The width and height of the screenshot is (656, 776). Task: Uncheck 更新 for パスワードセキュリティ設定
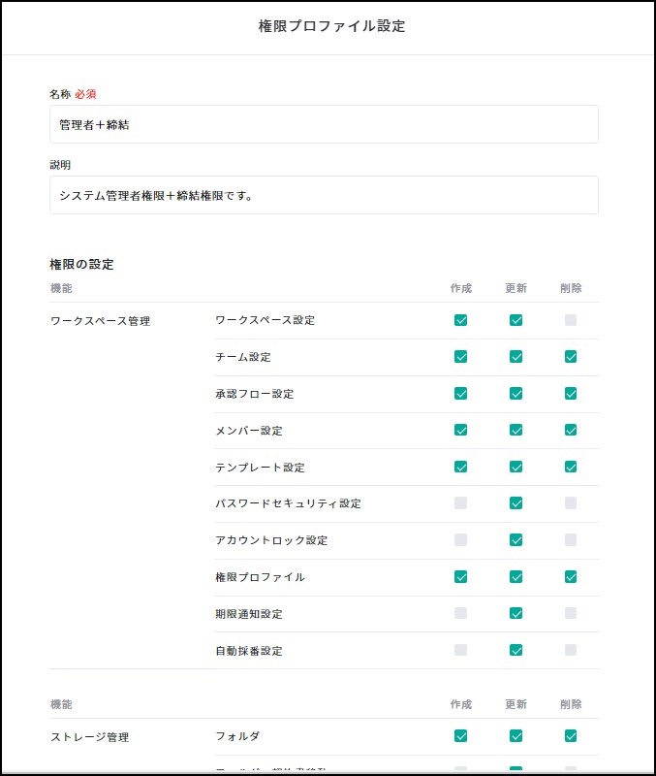515,503
